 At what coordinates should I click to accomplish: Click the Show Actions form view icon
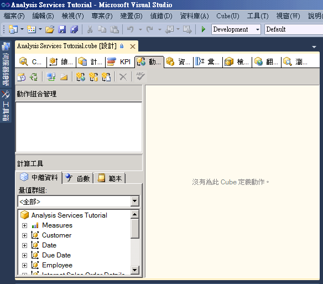[x=51, y=77]
